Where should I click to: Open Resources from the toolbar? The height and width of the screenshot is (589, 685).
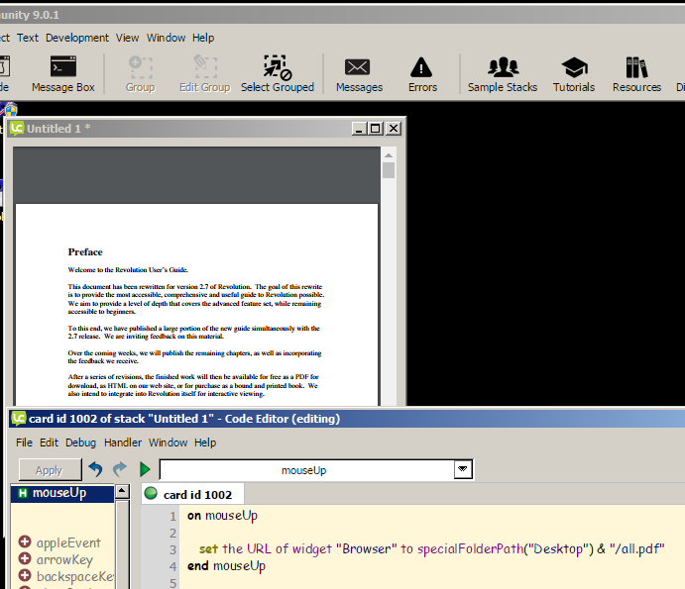636,74
